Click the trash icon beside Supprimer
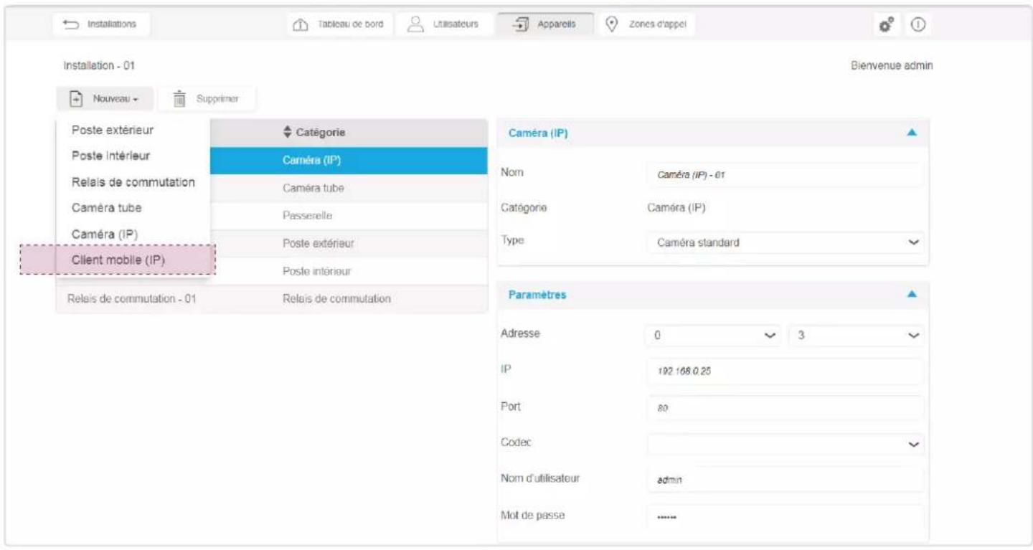This screenshot has width=1033, height=550. point(180,99)
